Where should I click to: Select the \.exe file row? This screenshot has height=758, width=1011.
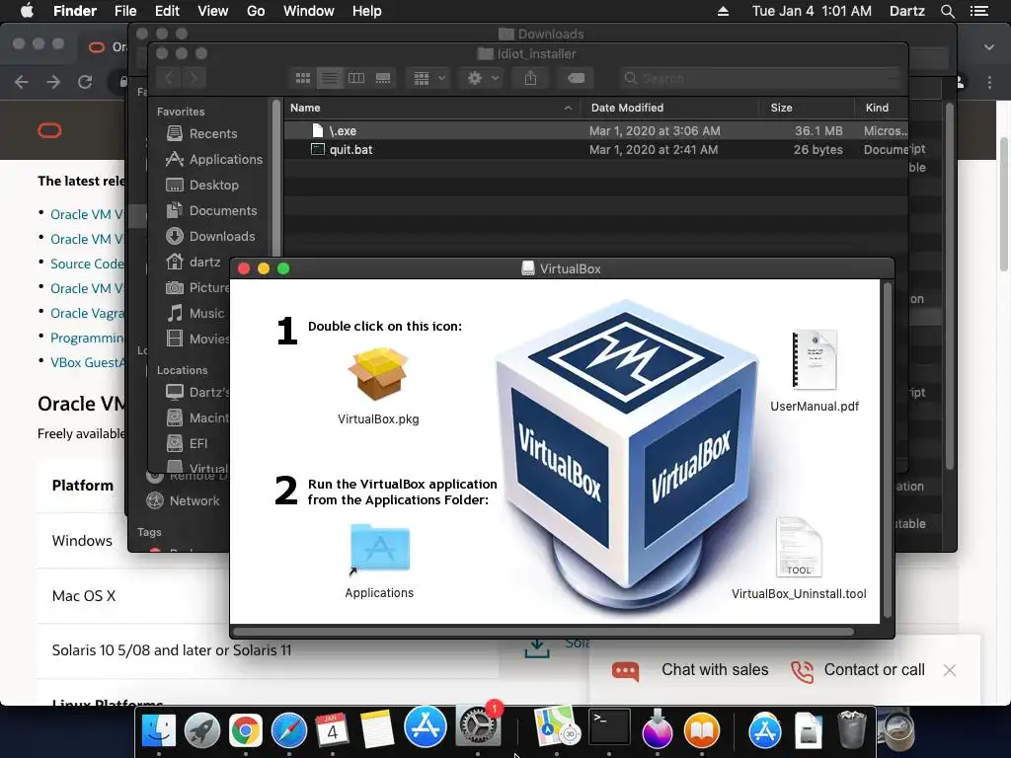(595, 131)
